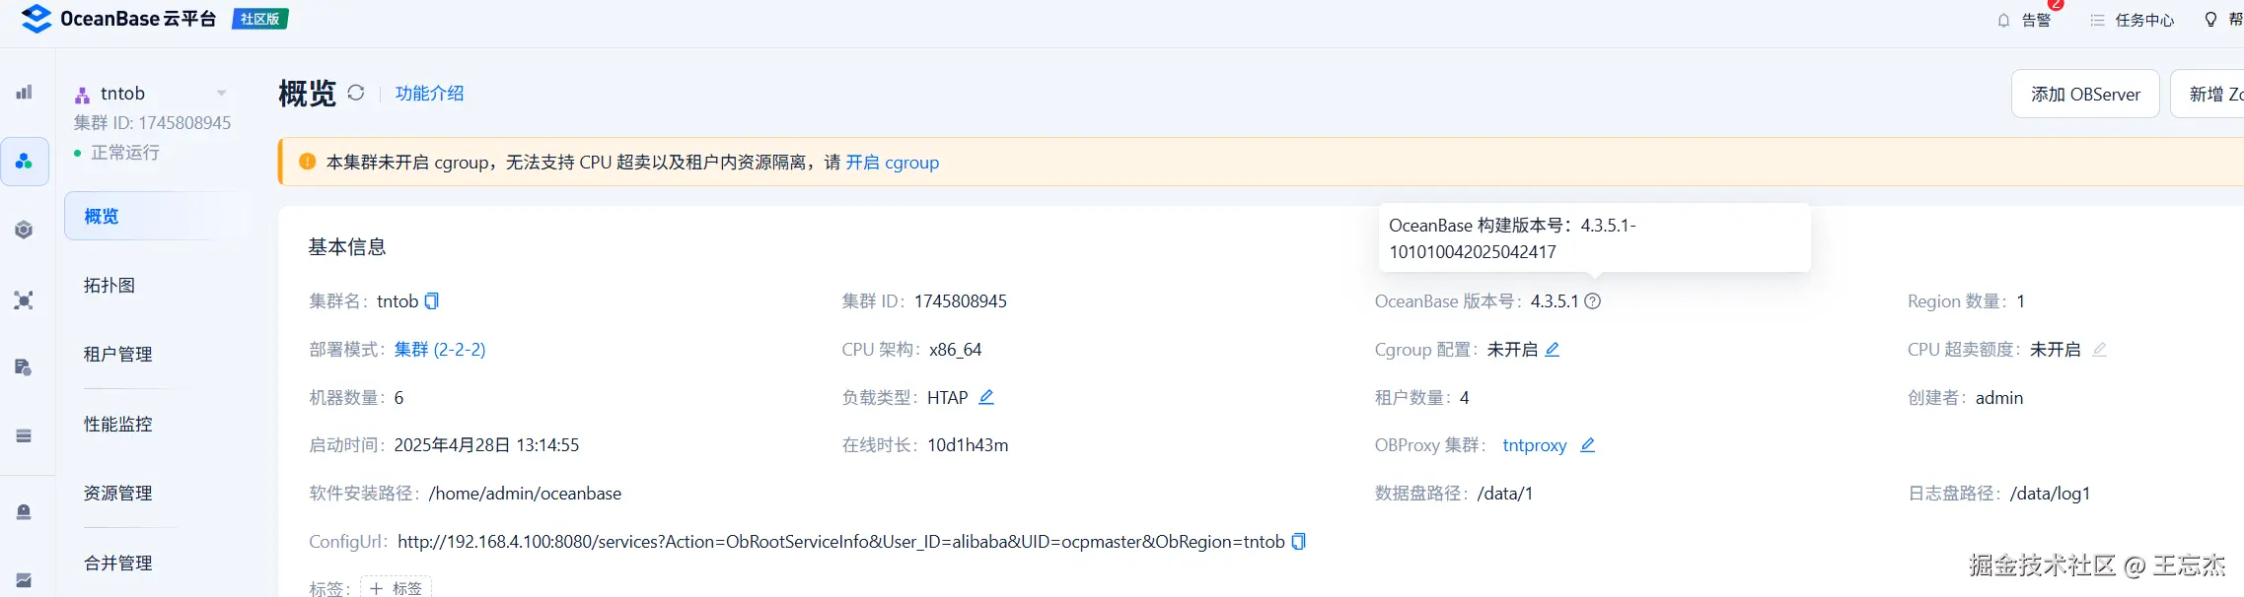Open the diagnostic document sidebar icon
Viewport: 2244px width, 597px height.
coord(24,367)
